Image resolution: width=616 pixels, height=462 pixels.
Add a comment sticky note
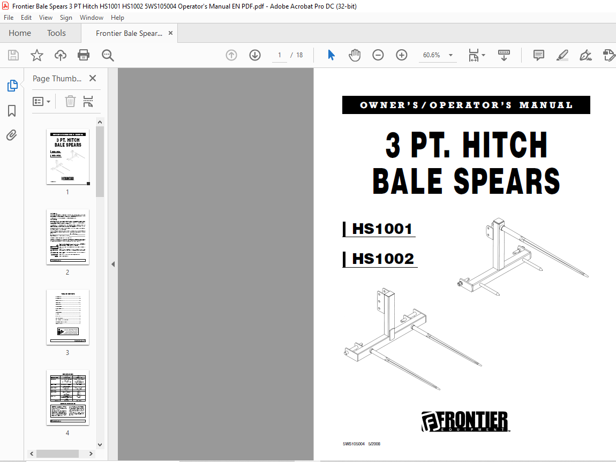point(539,55)
